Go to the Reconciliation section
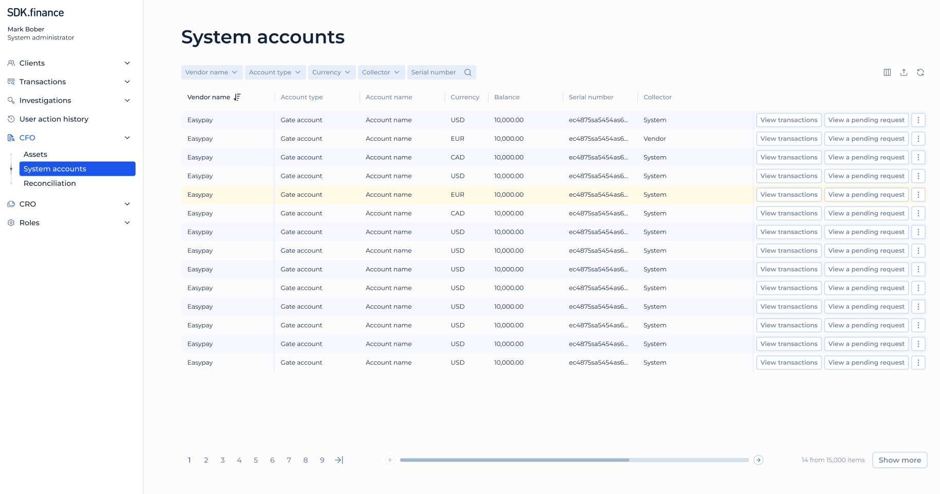The height and width of the screenshot is (494, 940). click(49, 183)
